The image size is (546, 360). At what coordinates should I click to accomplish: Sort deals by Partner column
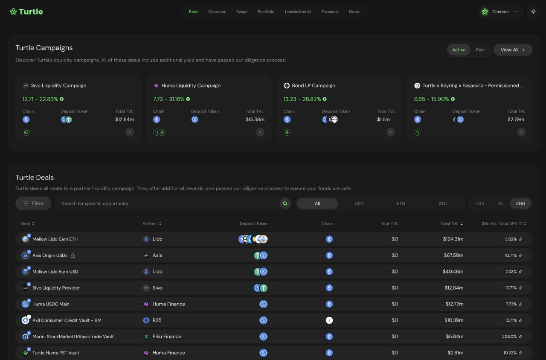152,224
